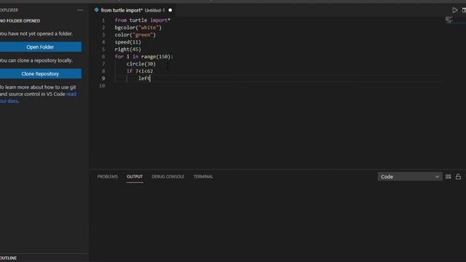Screen dimensions: 466x262
Task: Collapse the No Folder Opened section
Action: point(20,21)
